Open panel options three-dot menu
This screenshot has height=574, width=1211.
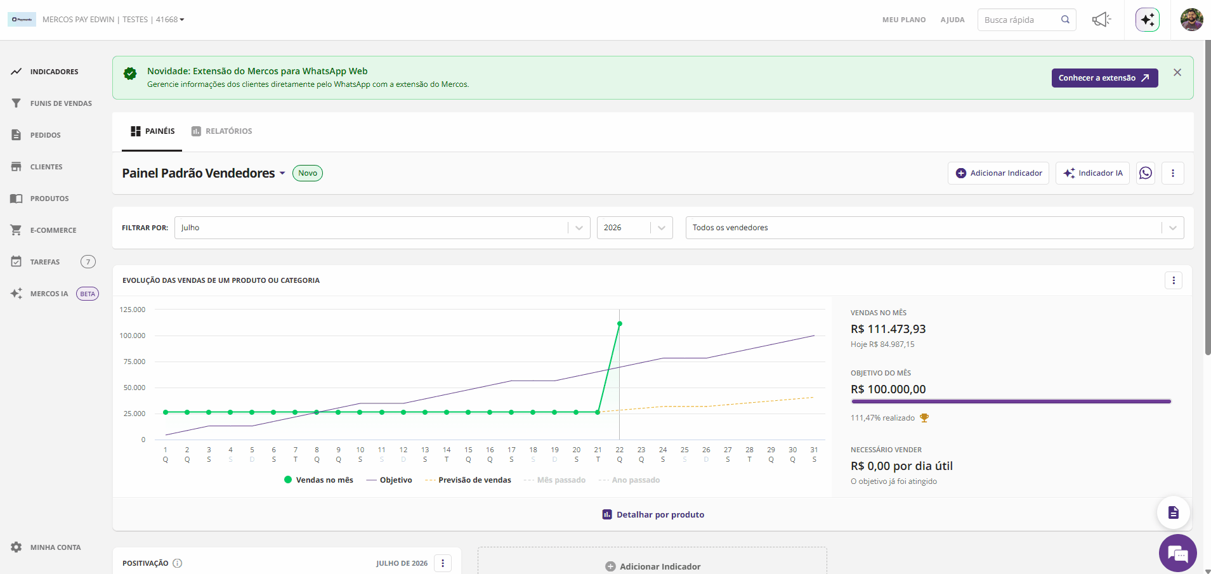coord(1172,173)
